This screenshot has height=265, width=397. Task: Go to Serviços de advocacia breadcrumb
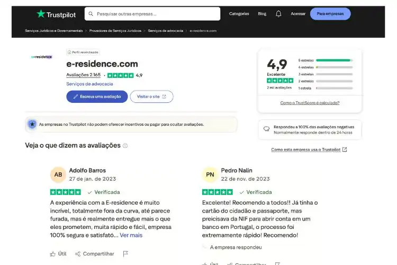point(165,31)
